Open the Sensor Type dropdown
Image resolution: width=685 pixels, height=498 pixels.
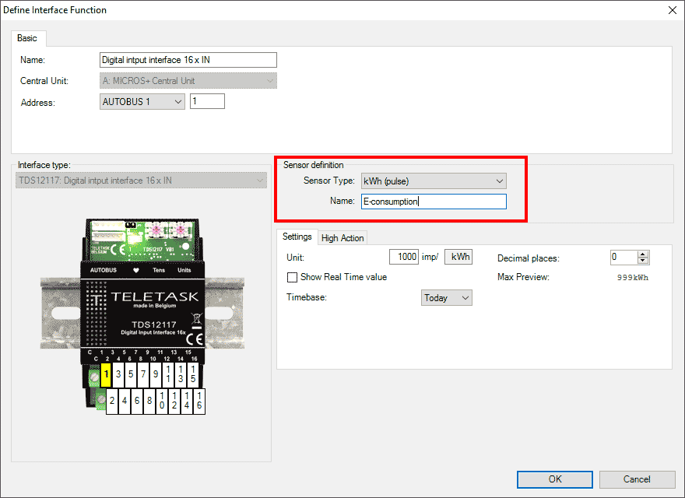coord(433,181)
